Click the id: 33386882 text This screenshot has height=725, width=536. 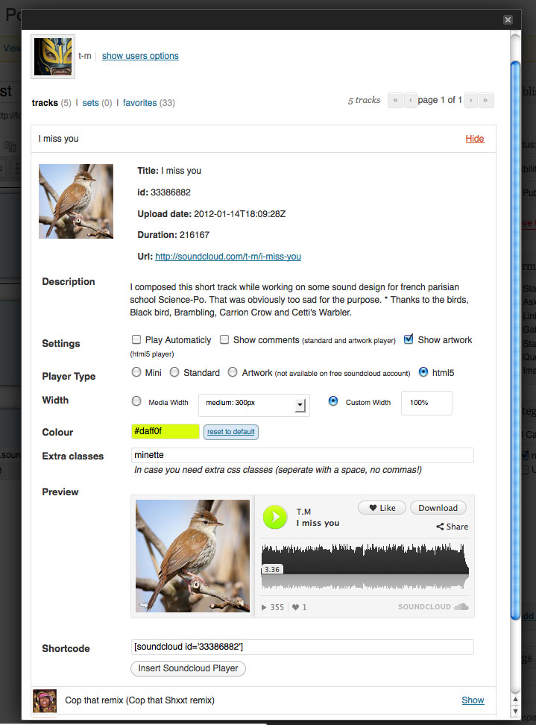pyautogui.click(x=164, y=192)
